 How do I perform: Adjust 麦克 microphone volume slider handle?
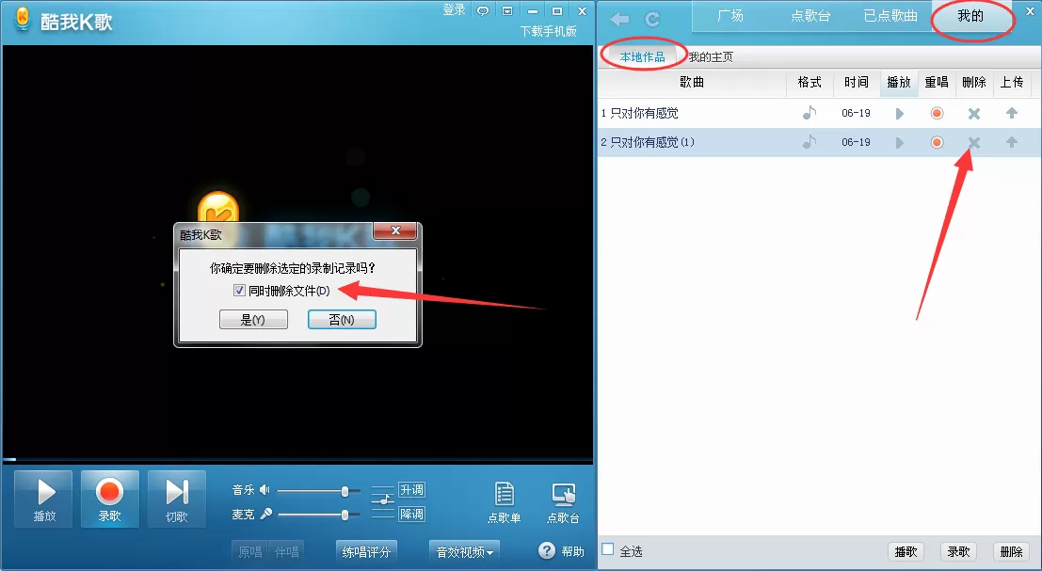click(x=345, y=515)
